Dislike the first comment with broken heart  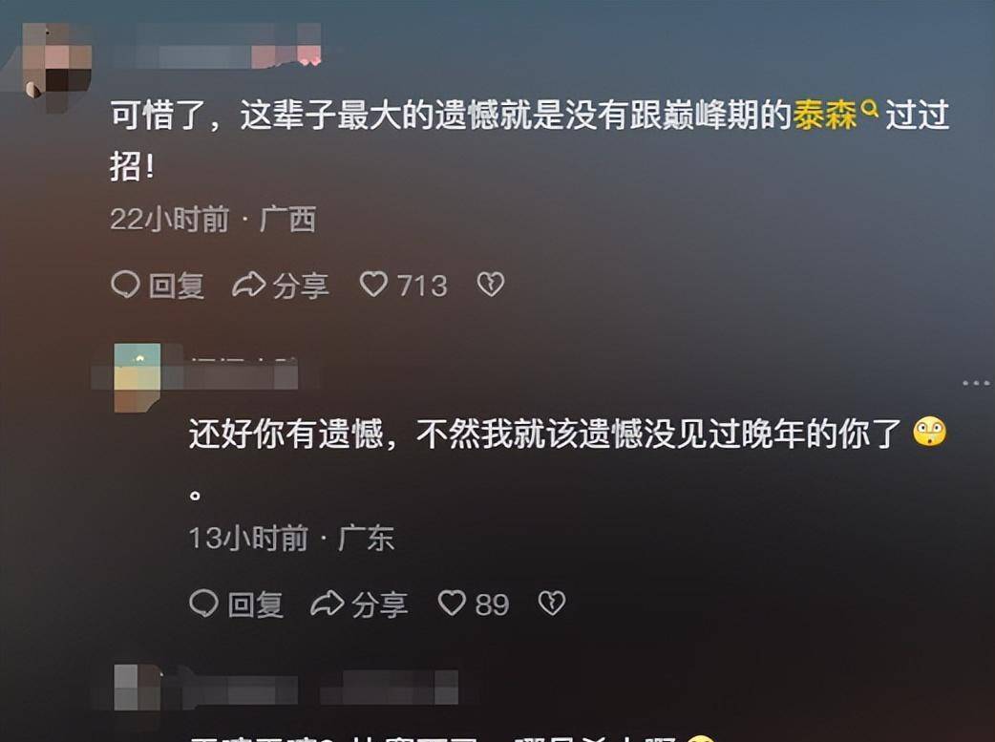(491, 285)
